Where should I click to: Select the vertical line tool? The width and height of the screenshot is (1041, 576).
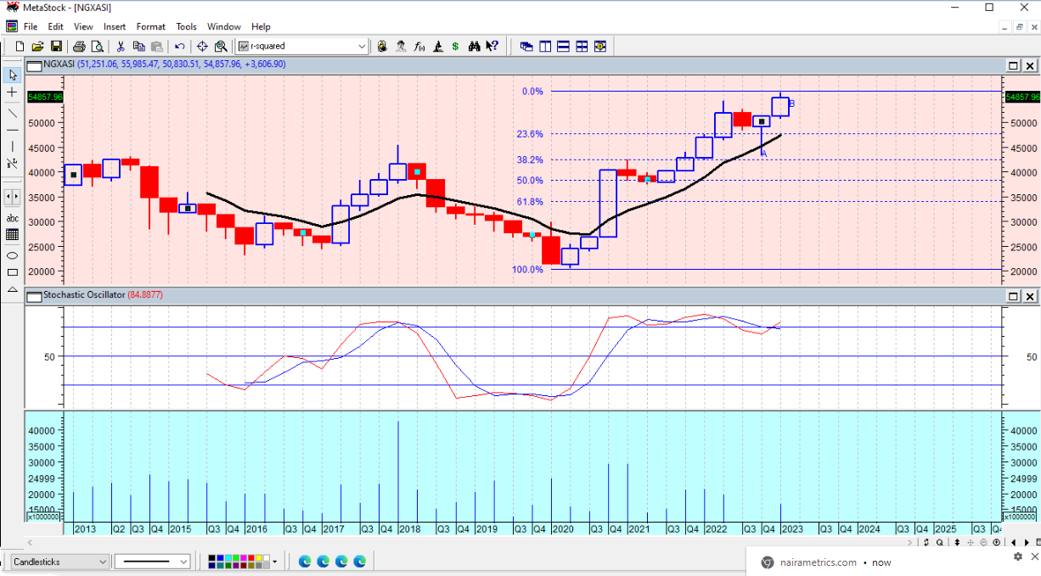(12, 146)
